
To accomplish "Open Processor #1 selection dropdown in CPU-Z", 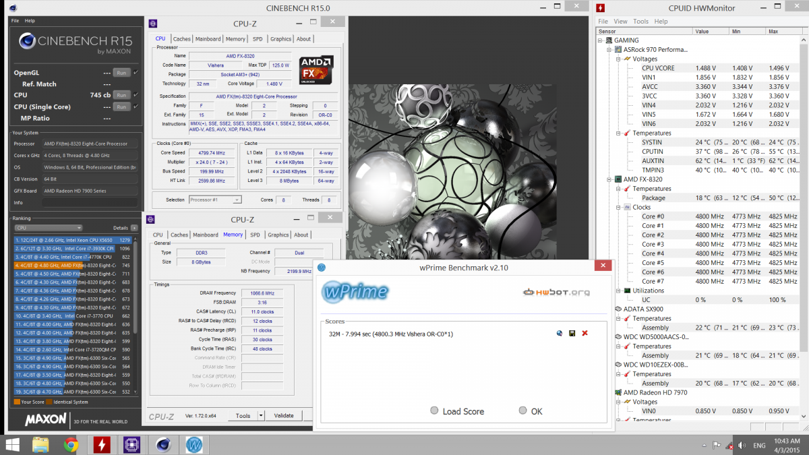I will pyautogui.click(x=215, y=200).
